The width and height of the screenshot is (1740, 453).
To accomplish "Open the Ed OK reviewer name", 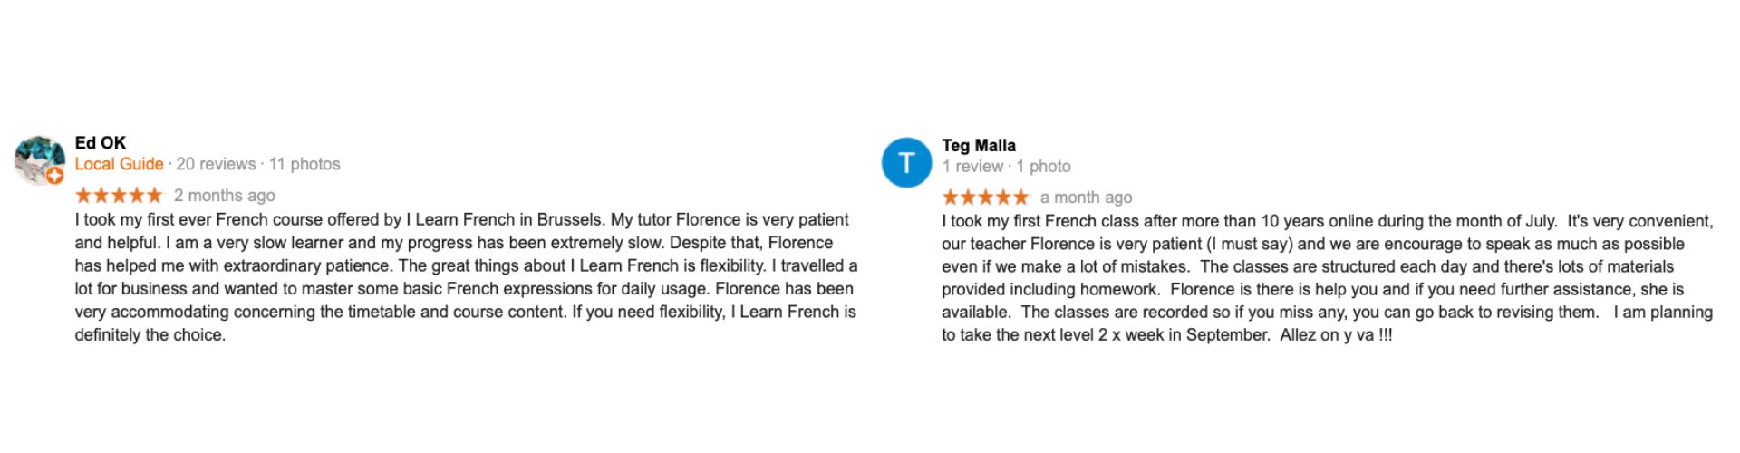I will pyautogui.click(x=101, y=143).
